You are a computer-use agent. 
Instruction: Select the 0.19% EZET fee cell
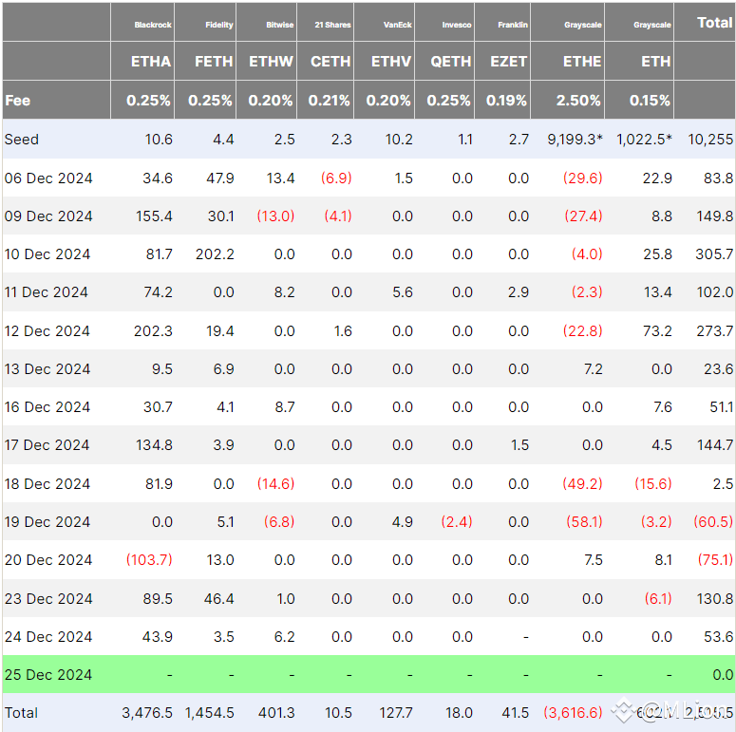point(506,101)
